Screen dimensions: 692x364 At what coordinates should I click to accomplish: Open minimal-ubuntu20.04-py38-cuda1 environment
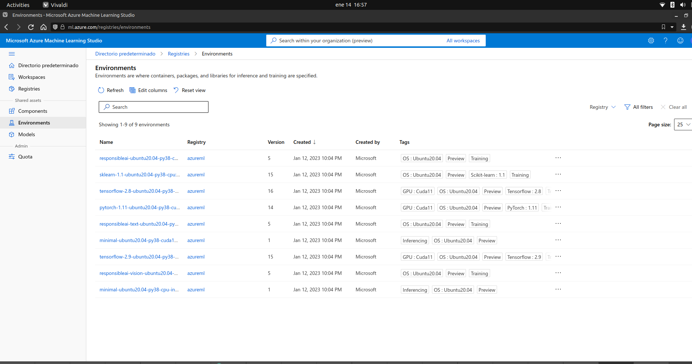[139, 240]
